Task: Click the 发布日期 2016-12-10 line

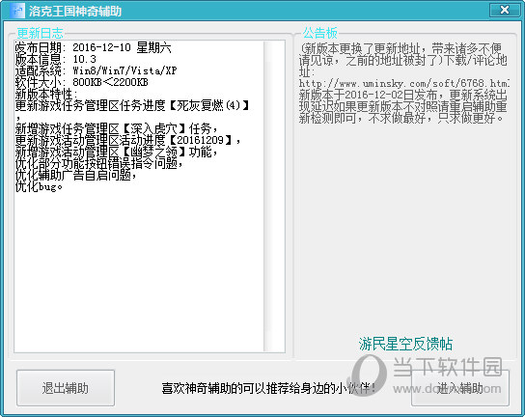Action: tap(94, 47)
